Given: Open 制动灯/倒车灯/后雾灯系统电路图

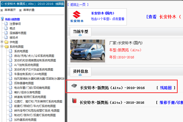Looking at the screenshot, I should click(x=35, y=115).
